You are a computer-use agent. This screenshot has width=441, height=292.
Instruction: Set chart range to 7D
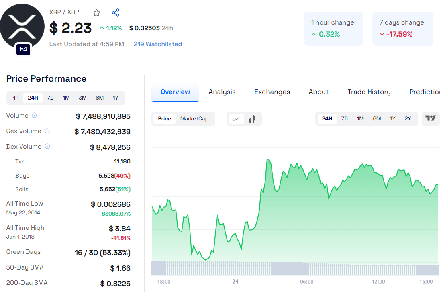click(x=345, y=119)
